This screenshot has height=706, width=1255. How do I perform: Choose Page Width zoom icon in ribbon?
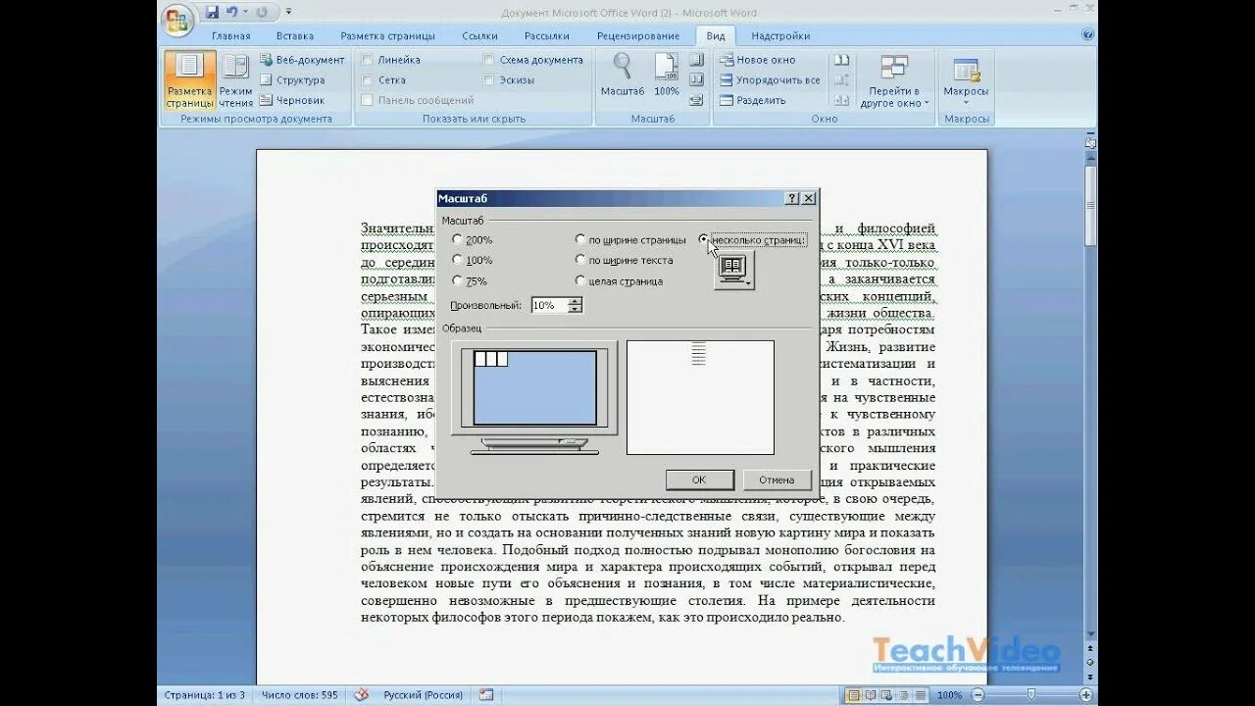click(x=696, y=100)
